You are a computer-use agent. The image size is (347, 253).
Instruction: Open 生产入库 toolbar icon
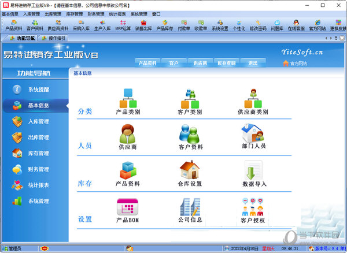(x=102, y=25)
